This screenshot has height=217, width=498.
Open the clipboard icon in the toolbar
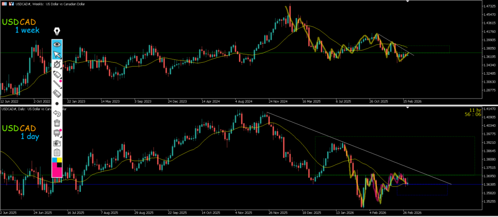click(57, 153)
